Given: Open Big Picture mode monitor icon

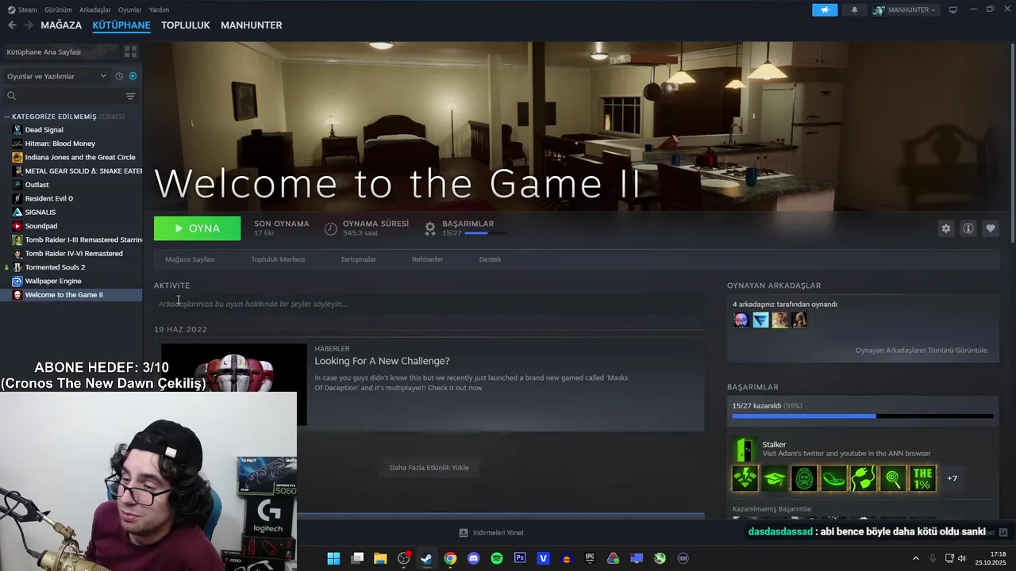Looking at the screenshot, I should [x=953, y=10].
